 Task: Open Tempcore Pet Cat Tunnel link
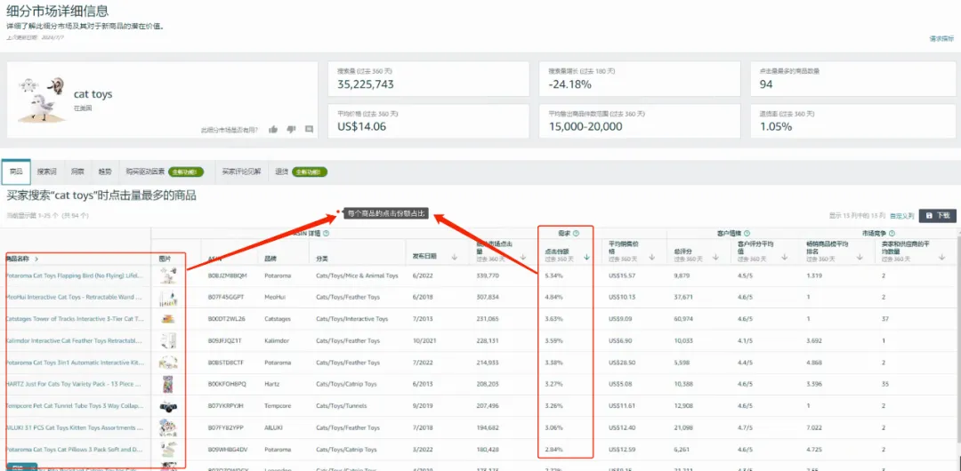pyautogui.click(x=74, y=406)
